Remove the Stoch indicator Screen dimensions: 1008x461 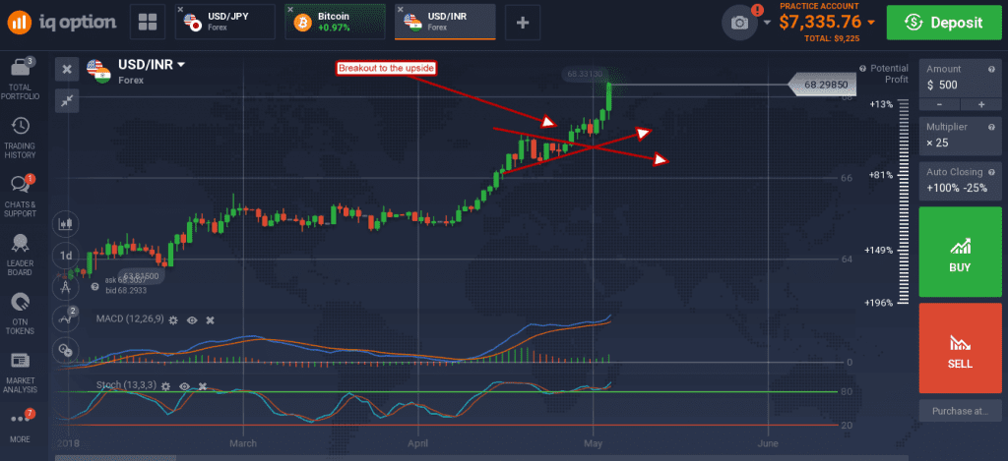pos(203,386)
